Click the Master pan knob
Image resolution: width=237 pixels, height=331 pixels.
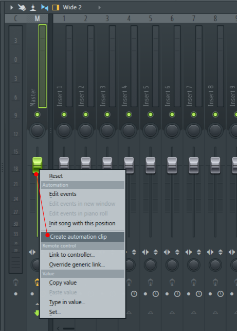(x=37, y=130)
